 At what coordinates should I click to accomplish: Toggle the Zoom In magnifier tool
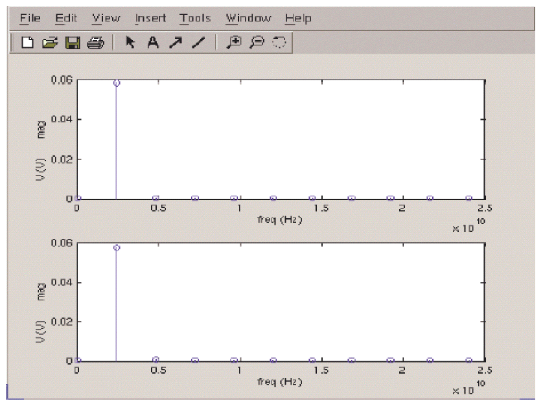click(x=234, y=43)
